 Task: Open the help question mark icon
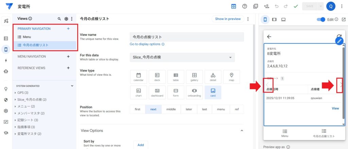pos(245,6)
